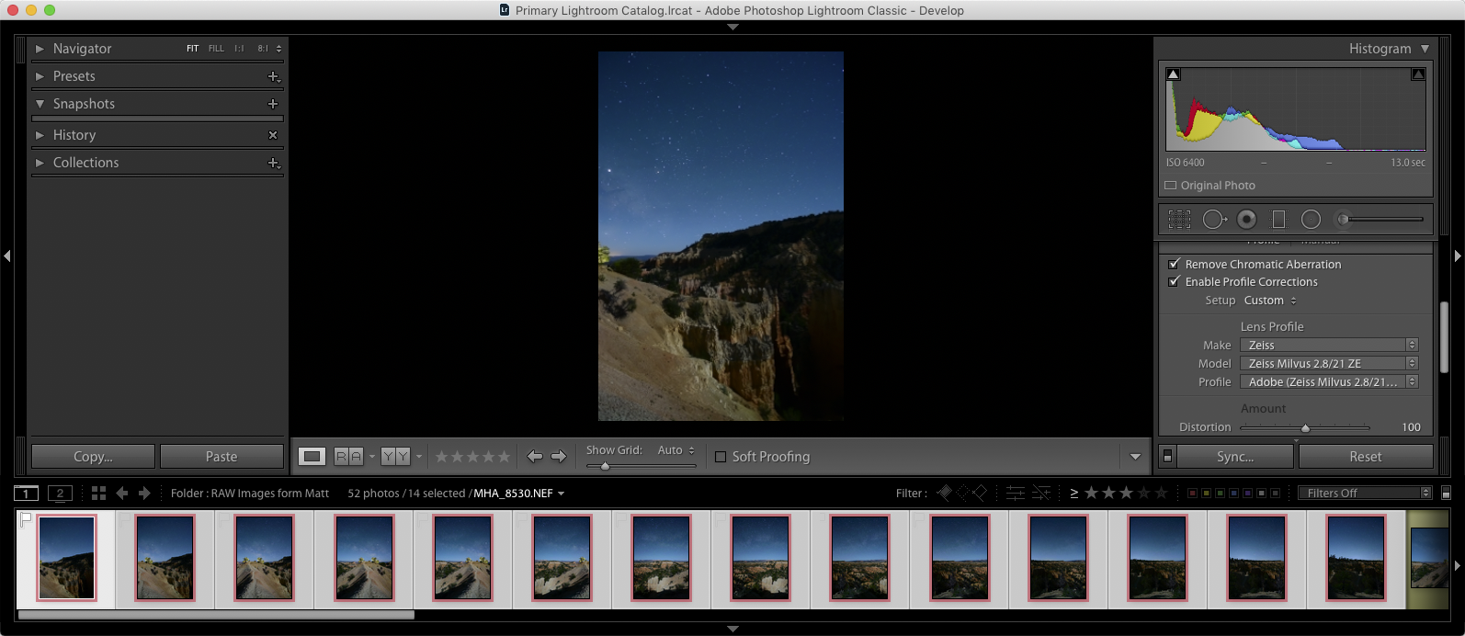Filter by green color label

point(1220,494)
